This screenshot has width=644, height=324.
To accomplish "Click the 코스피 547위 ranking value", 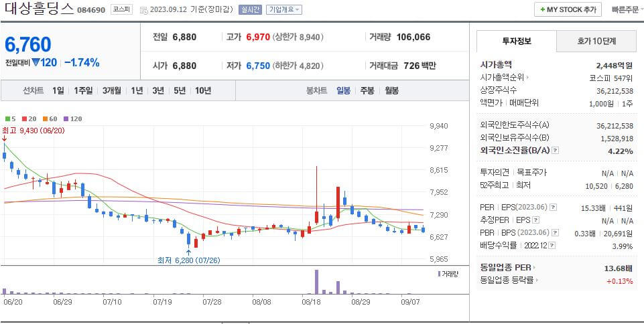I will click(x=610, y=78).
